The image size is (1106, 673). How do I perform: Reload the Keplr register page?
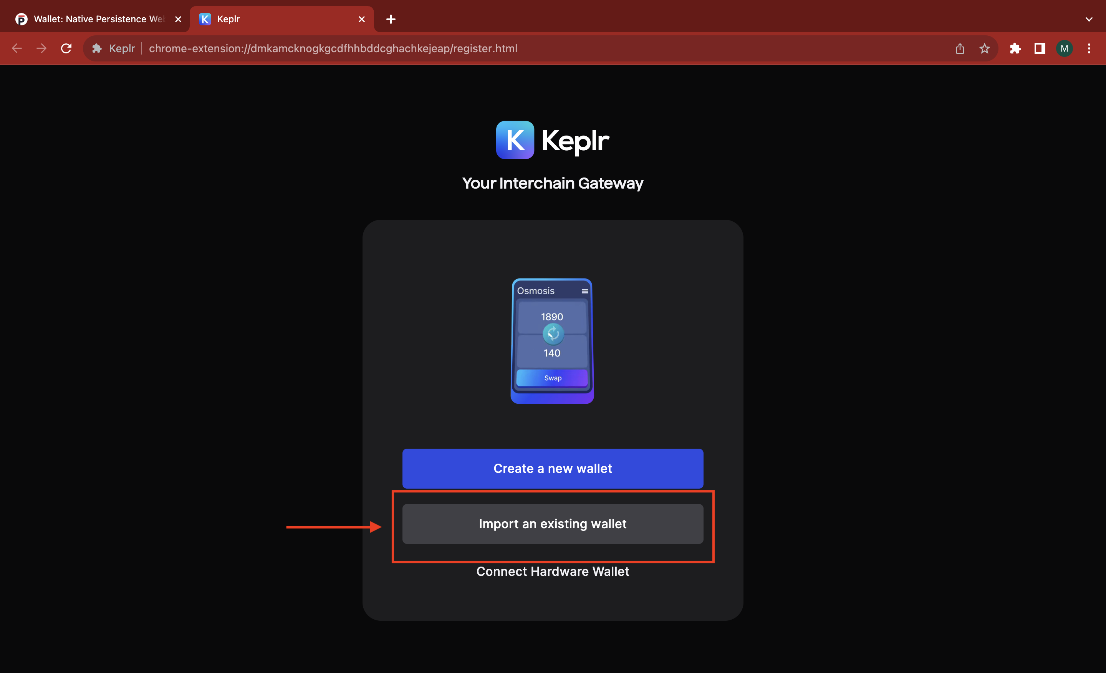tap(66, 48)
